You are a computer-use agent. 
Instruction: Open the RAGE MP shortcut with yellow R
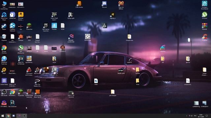(x=112, y=15)
